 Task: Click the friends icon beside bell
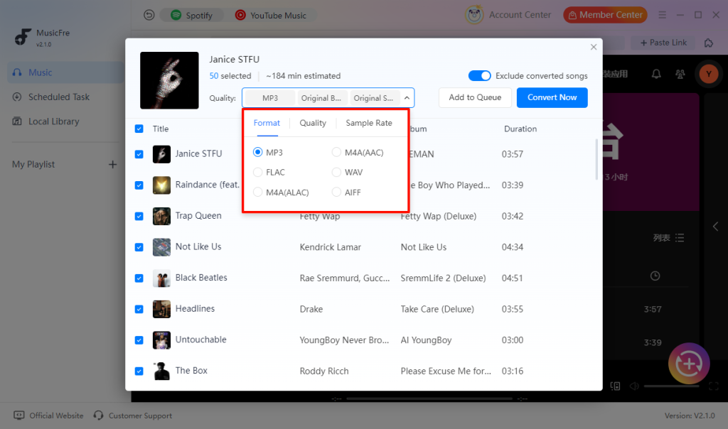tap(680, 74)
